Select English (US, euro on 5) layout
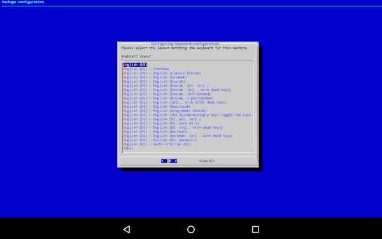Viewport: 382px width, 239px height. [x=161, y=123]
